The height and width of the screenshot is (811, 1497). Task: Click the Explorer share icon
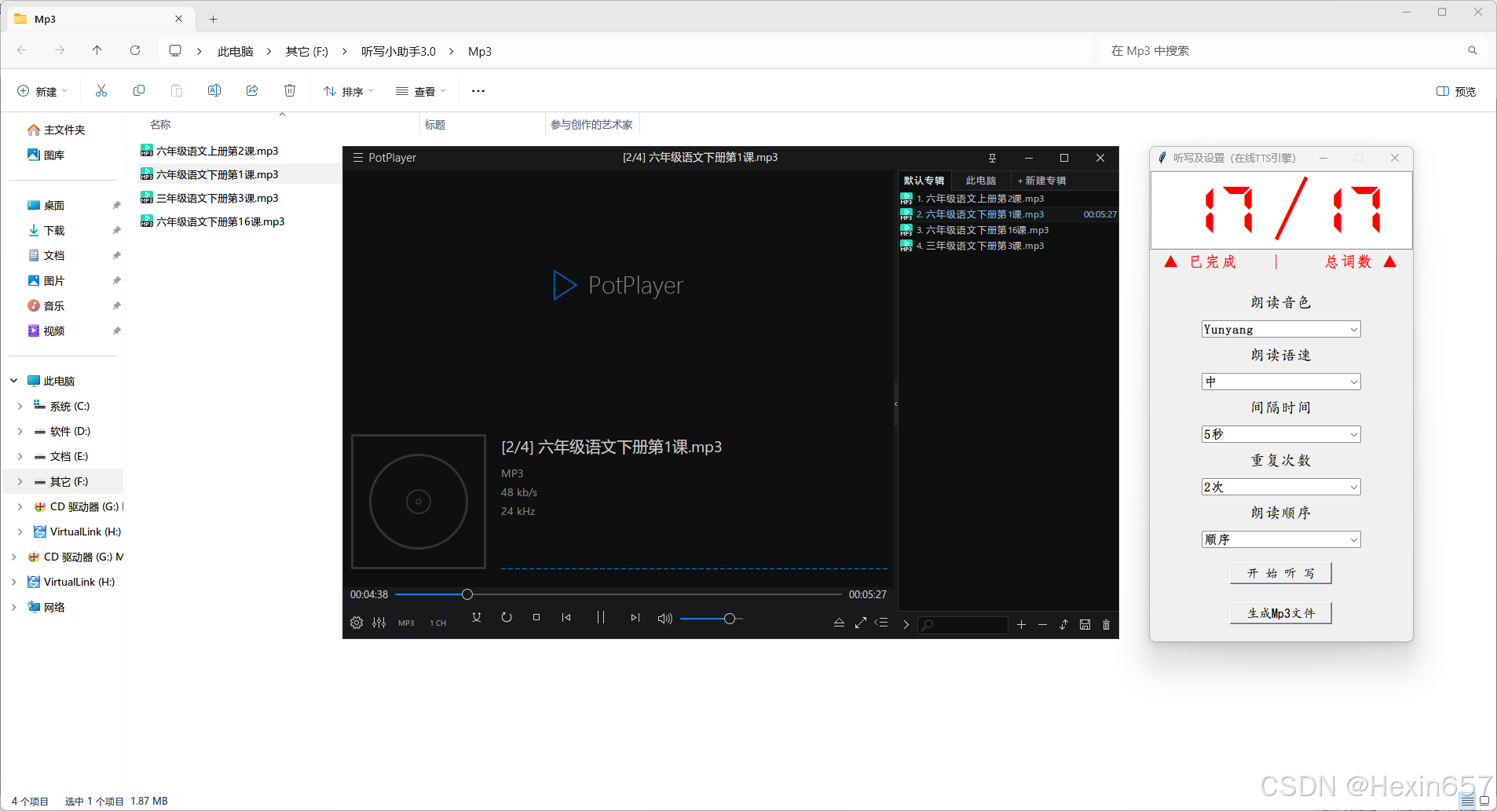click(252, 91)
